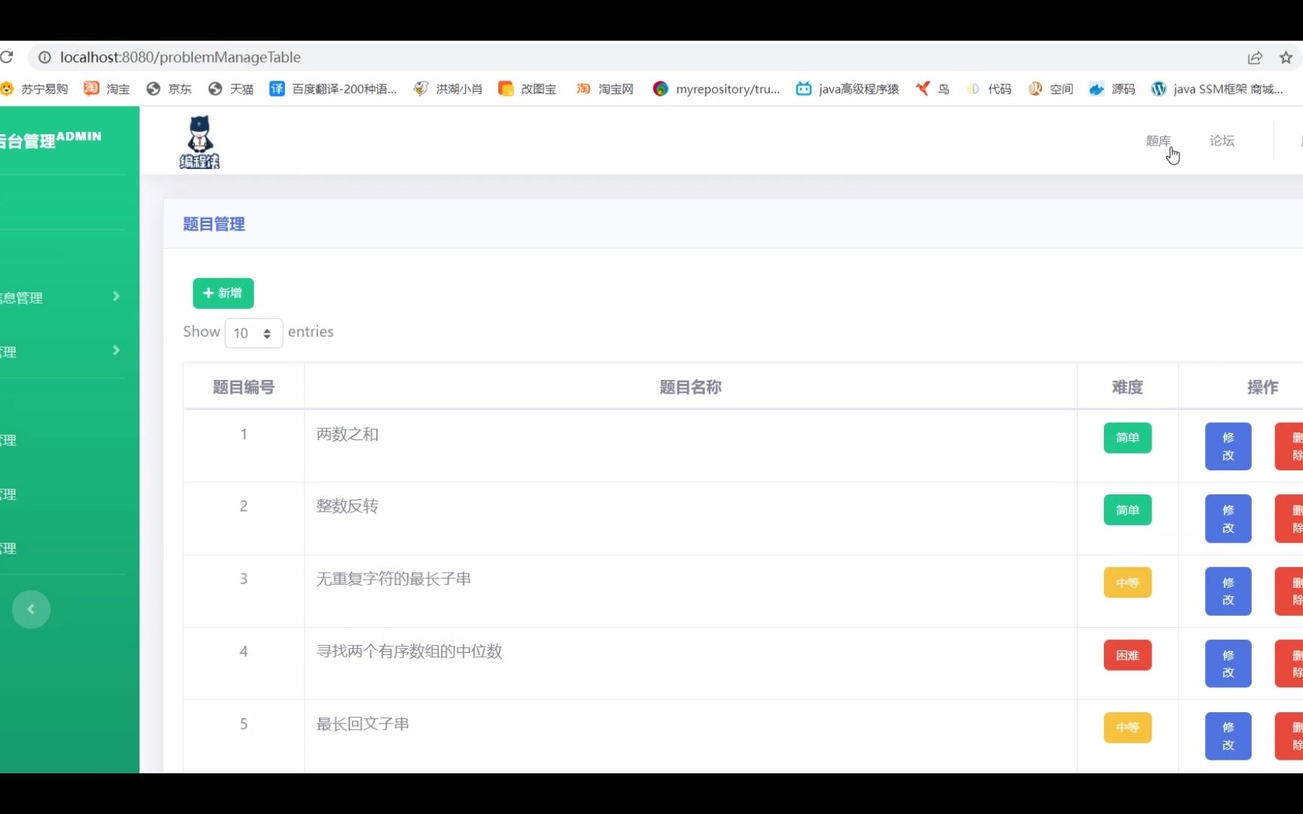Open the 淘宝 bookmark icon

tap(91, 88)
